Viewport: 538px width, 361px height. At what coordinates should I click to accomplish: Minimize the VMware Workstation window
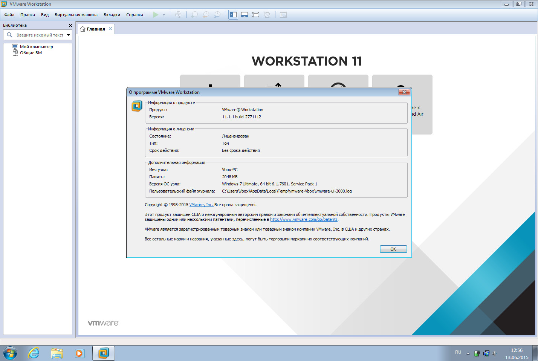[506, 4]
